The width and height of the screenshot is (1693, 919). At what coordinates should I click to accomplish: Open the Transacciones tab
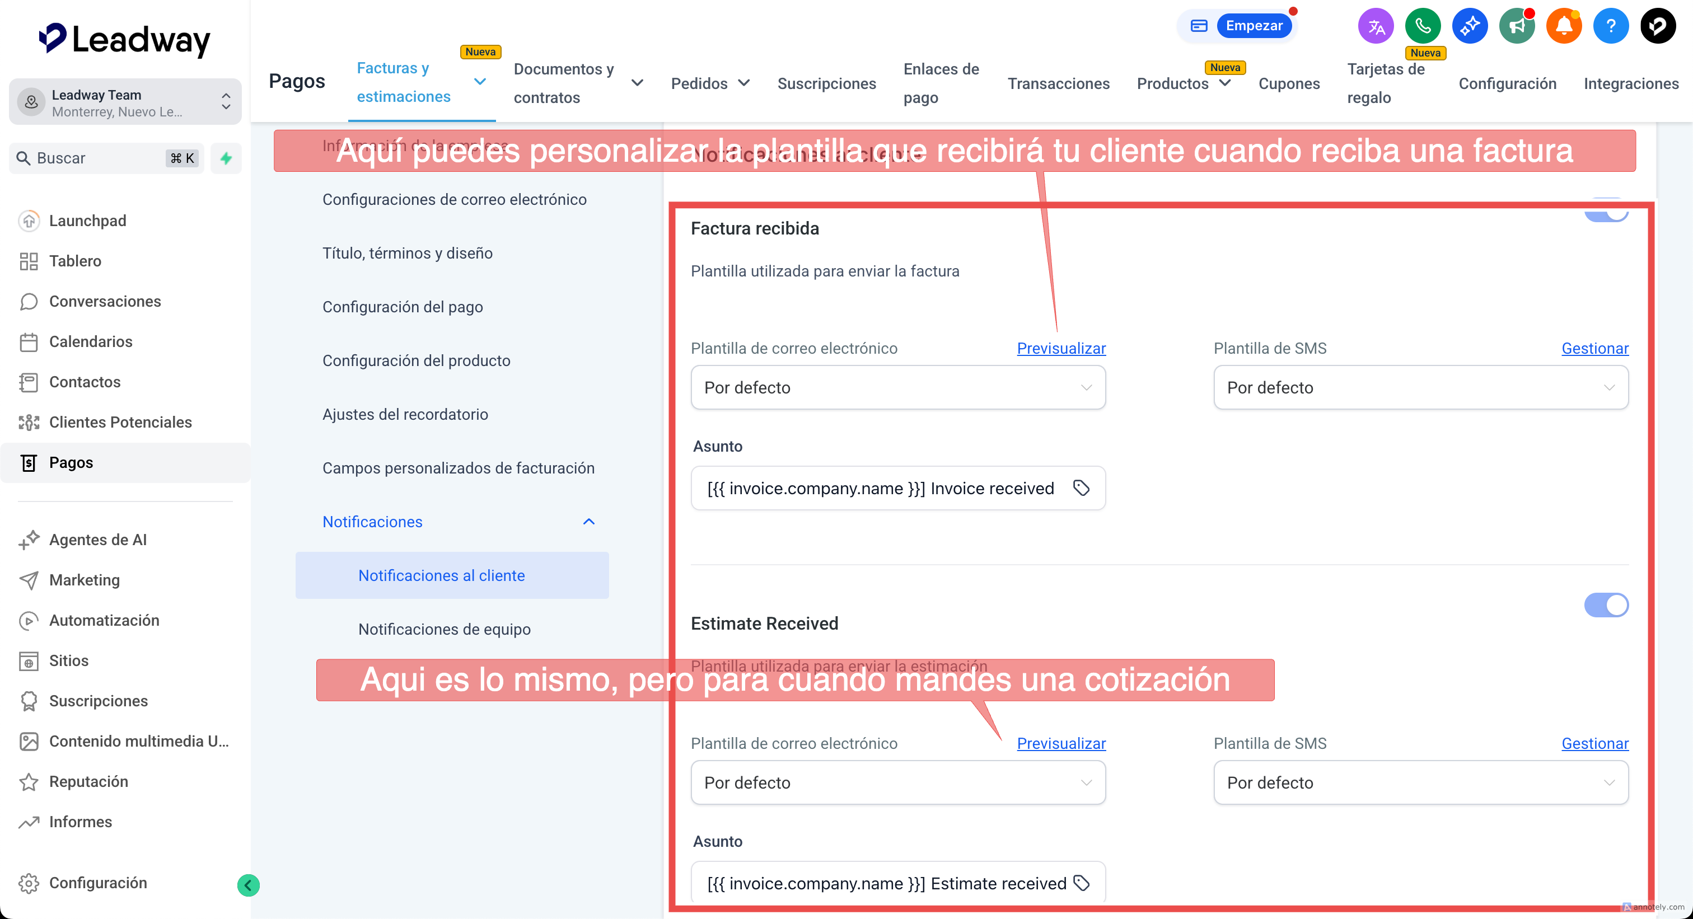1058,83
